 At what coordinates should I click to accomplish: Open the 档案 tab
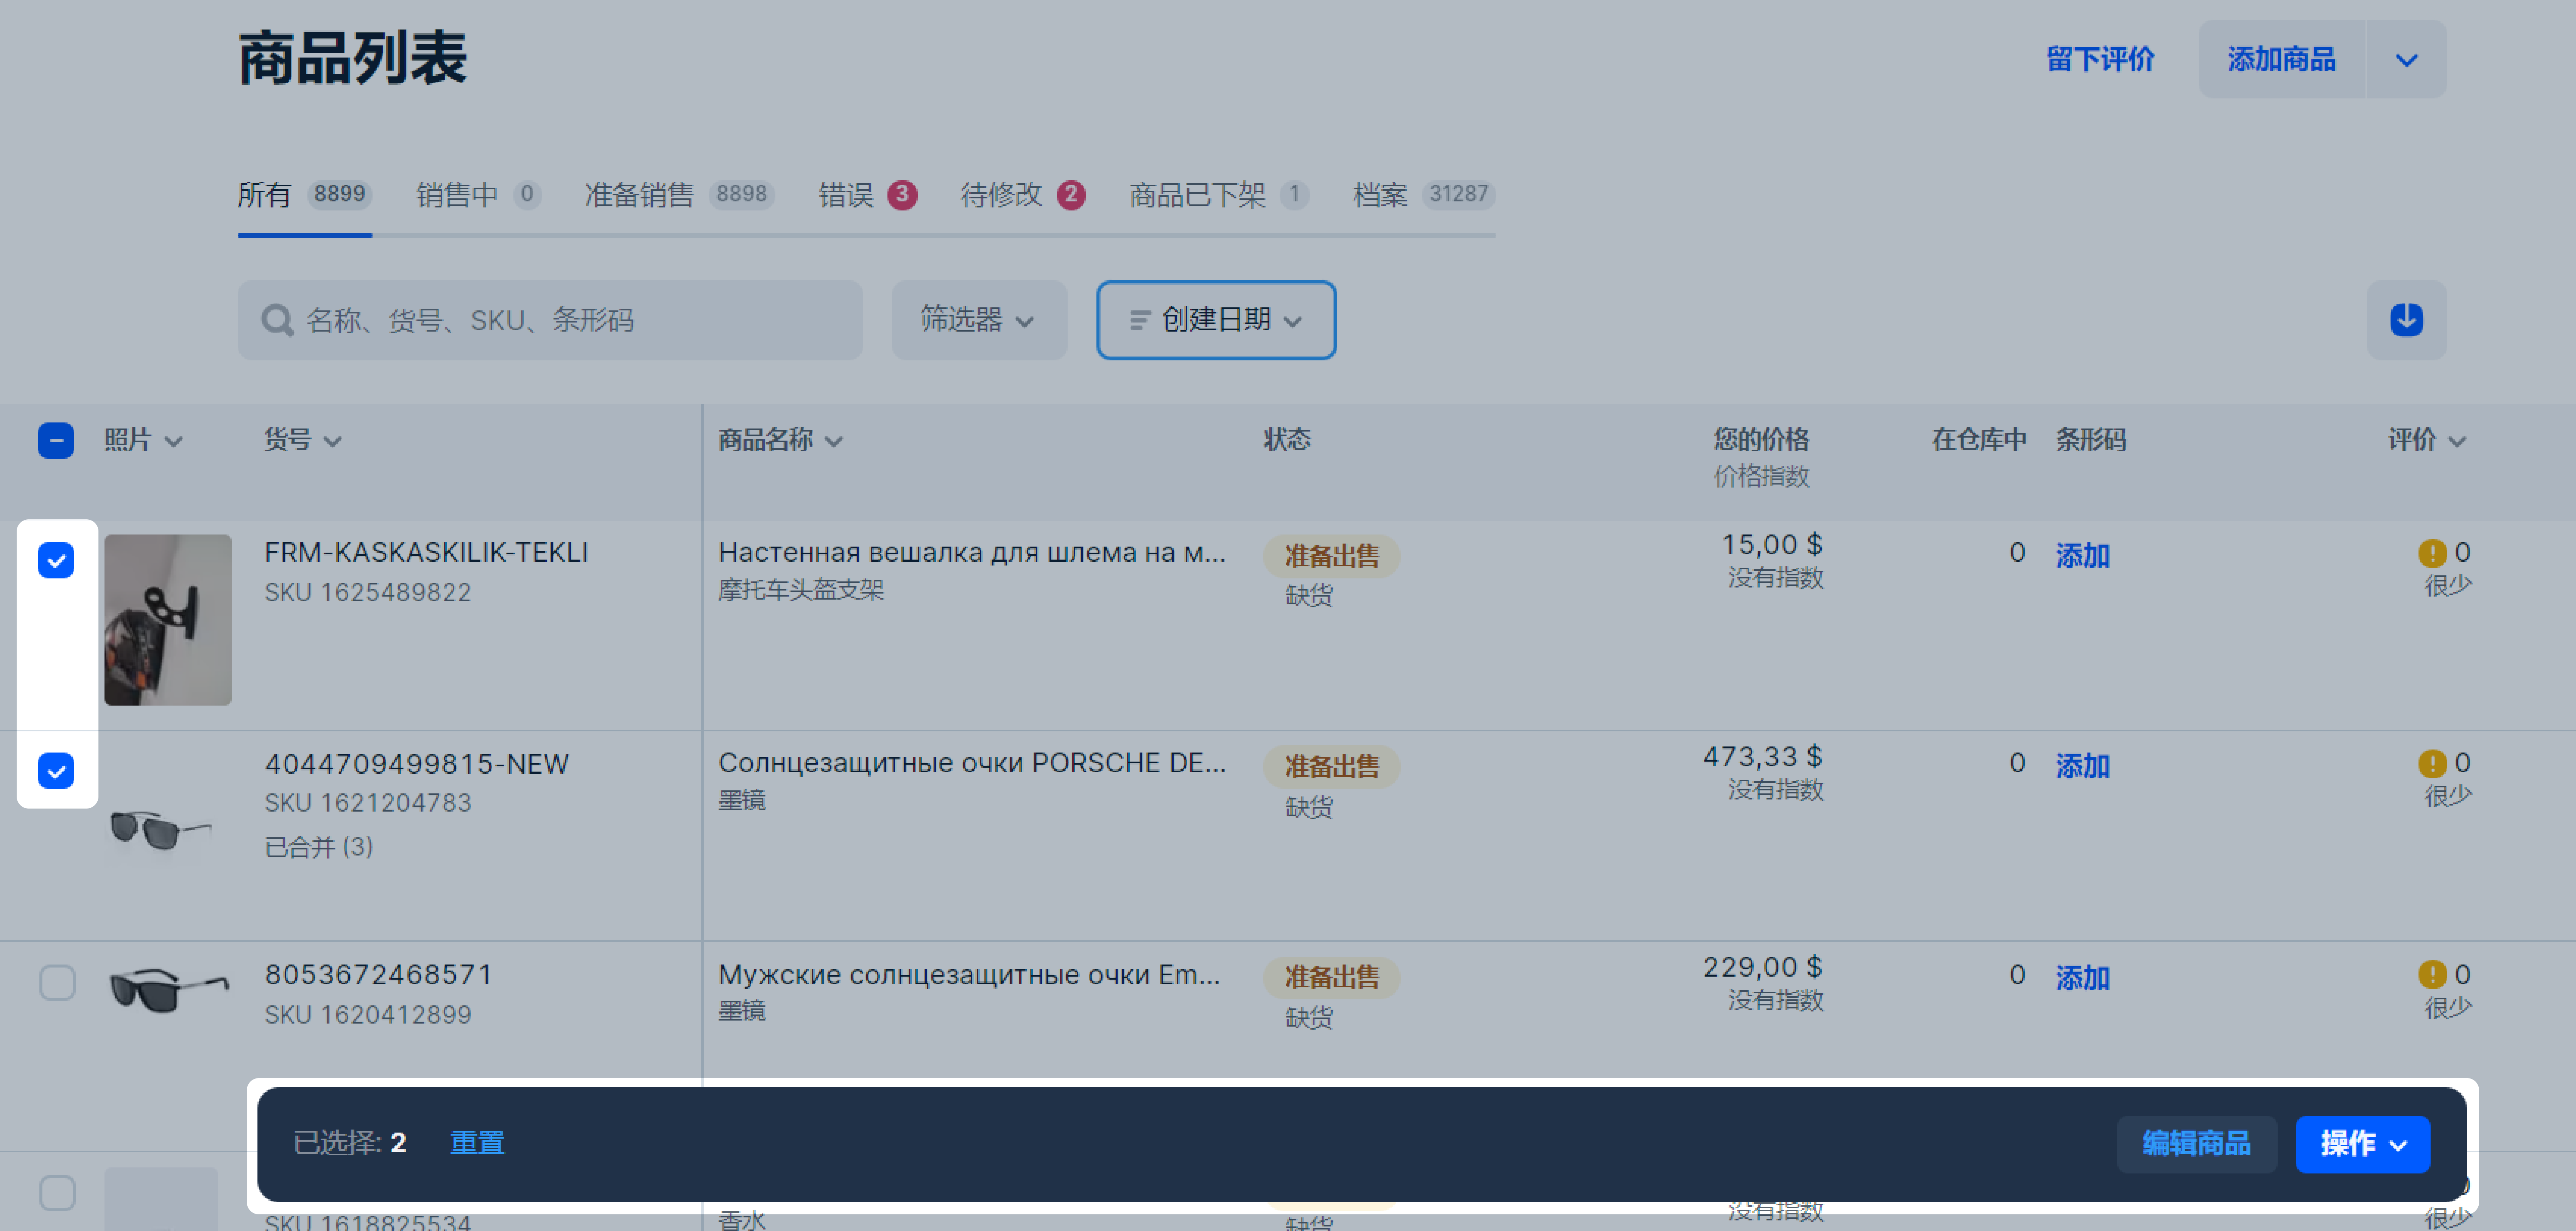(x=1423, y=194)
